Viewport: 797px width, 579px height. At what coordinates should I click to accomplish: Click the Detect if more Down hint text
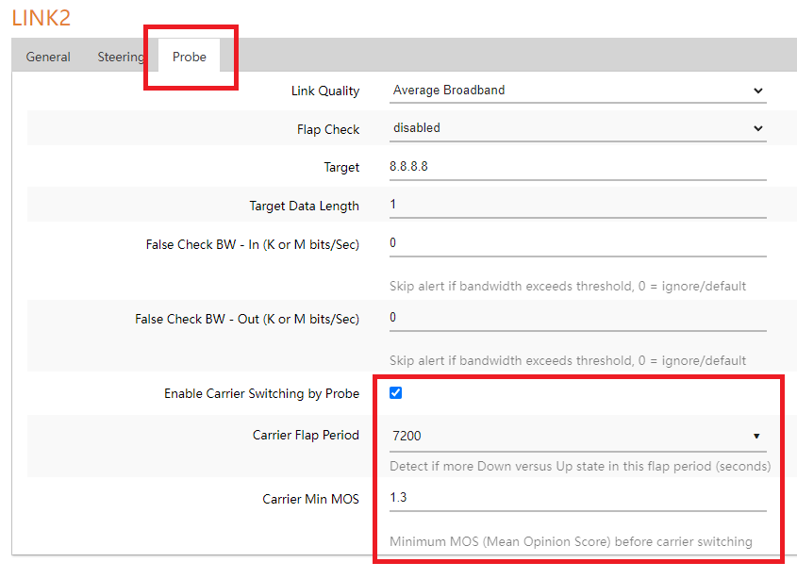click(x=580, y=466)
